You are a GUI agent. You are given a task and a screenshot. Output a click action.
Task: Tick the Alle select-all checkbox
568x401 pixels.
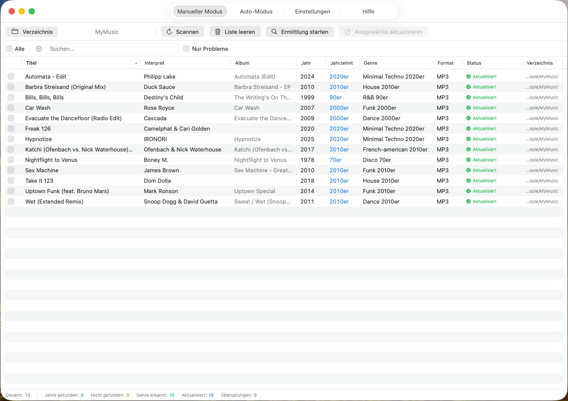click(x=9, y=49)
